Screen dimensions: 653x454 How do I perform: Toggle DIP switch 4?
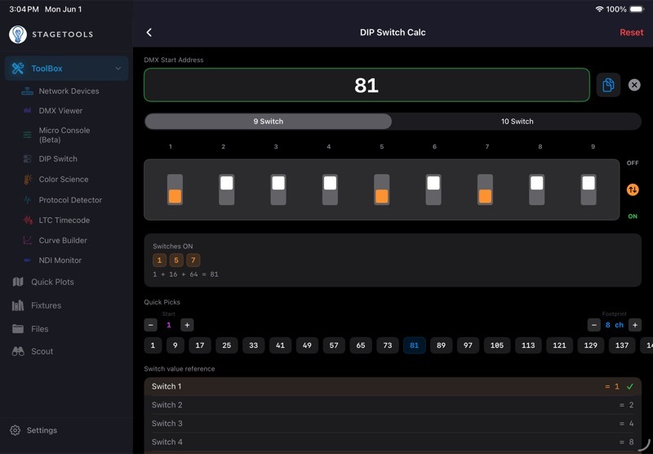pyautogui.click(x=330, y=189)
